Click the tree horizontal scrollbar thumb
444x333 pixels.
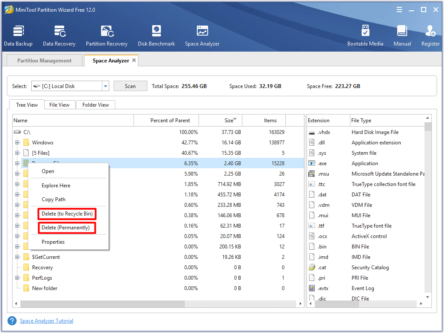102,304
